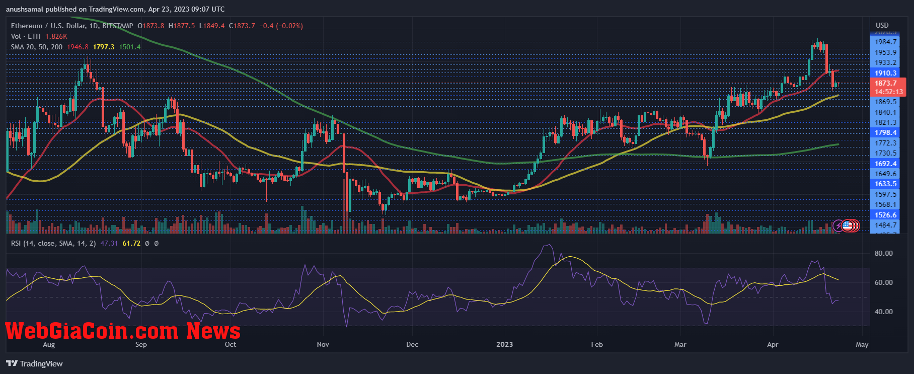Screen dimensions: 914x374
Task: Click the 1869.5 price axis value
Action: [886, 102]
